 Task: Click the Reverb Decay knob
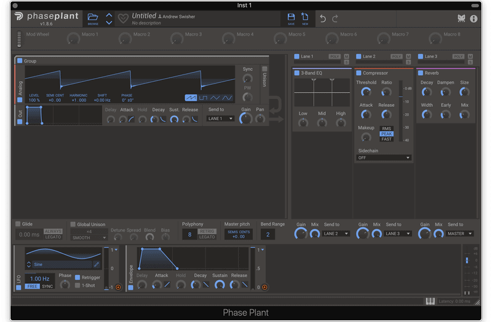pos(426,92)
